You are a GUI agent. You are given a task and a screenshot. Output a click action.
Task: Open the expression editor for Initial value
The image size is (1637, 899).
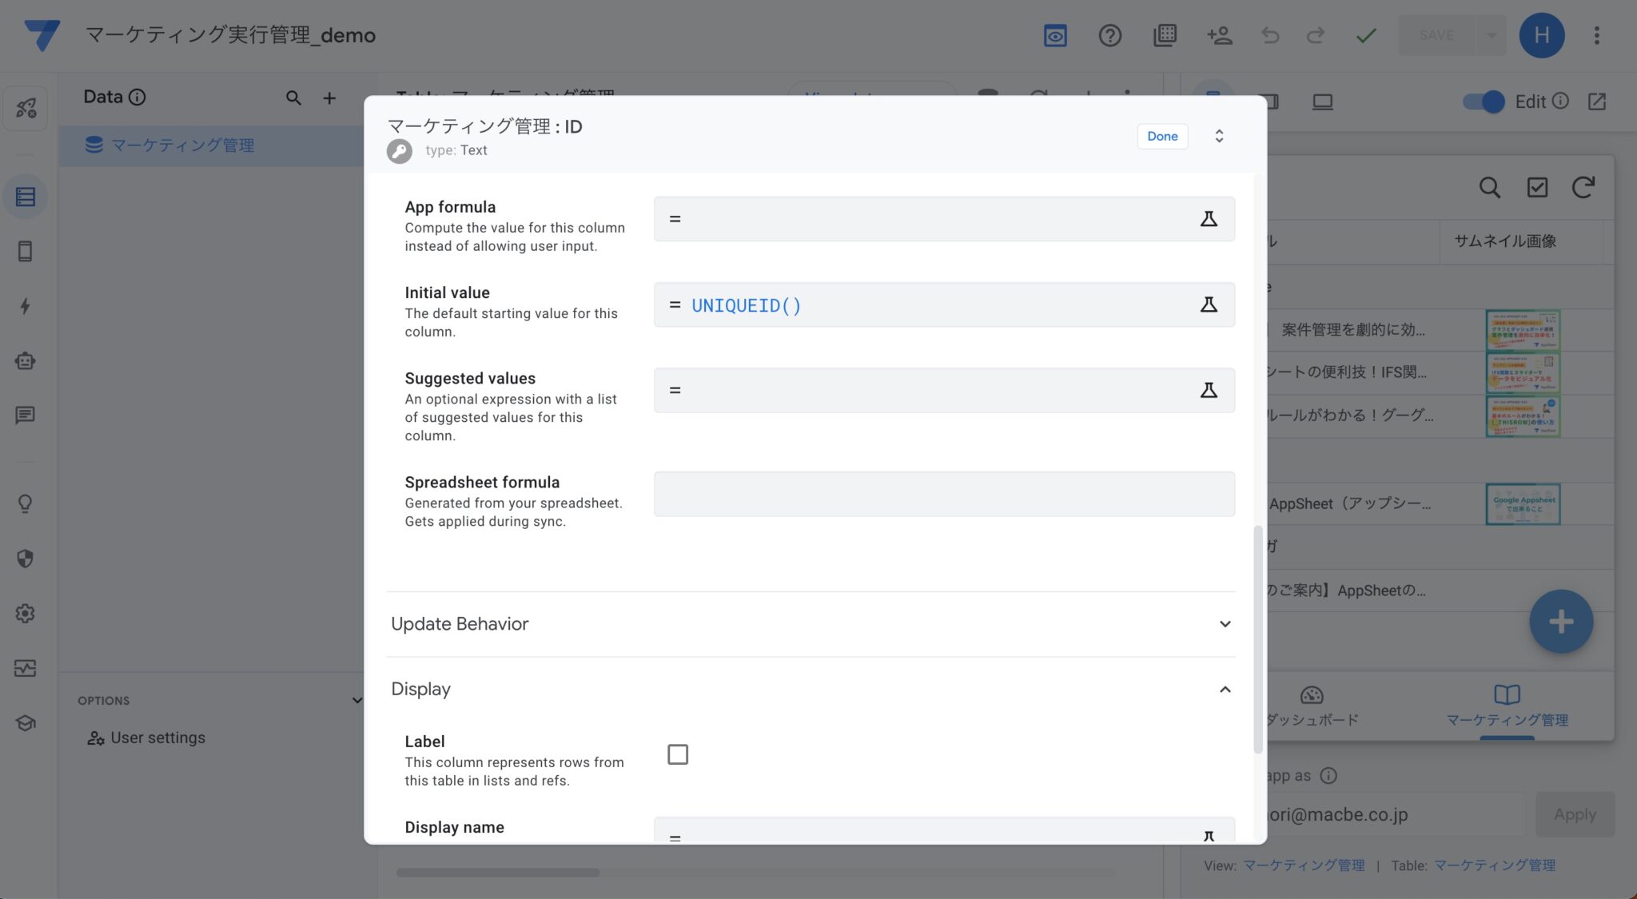(x=1209, y=304)
